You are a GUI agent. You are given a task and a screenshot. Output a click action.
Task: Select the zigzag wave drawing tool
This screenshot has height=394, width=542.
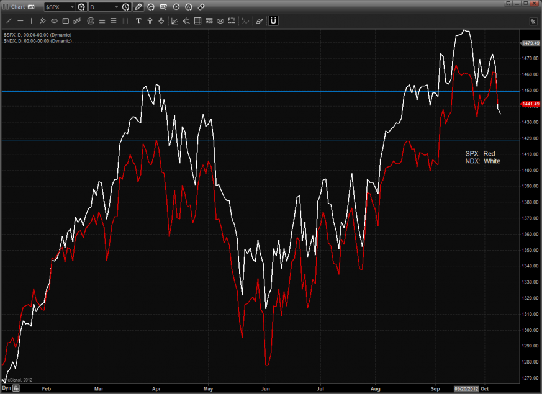245,21
